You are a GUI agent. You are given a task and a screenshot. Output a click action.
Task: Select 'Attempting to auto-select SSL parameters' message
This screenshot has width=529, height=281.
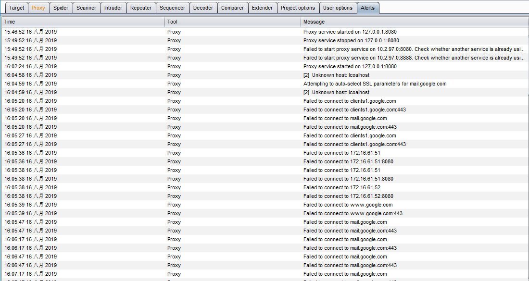tap(375, 84)
